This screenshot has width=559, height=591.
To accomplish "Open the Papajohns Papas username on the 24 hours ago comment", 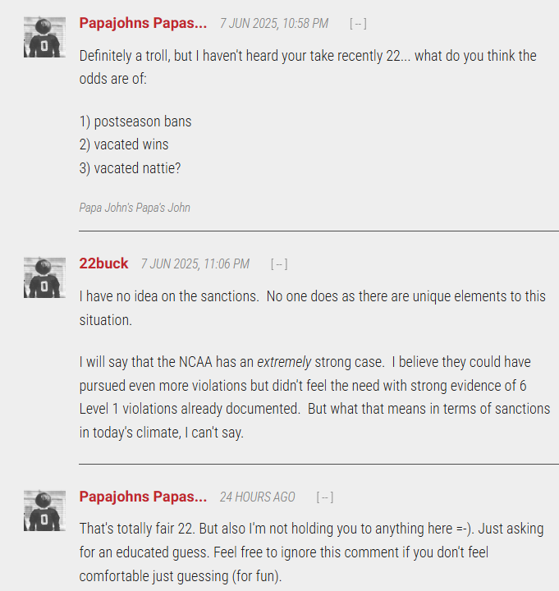I will 143,497.
